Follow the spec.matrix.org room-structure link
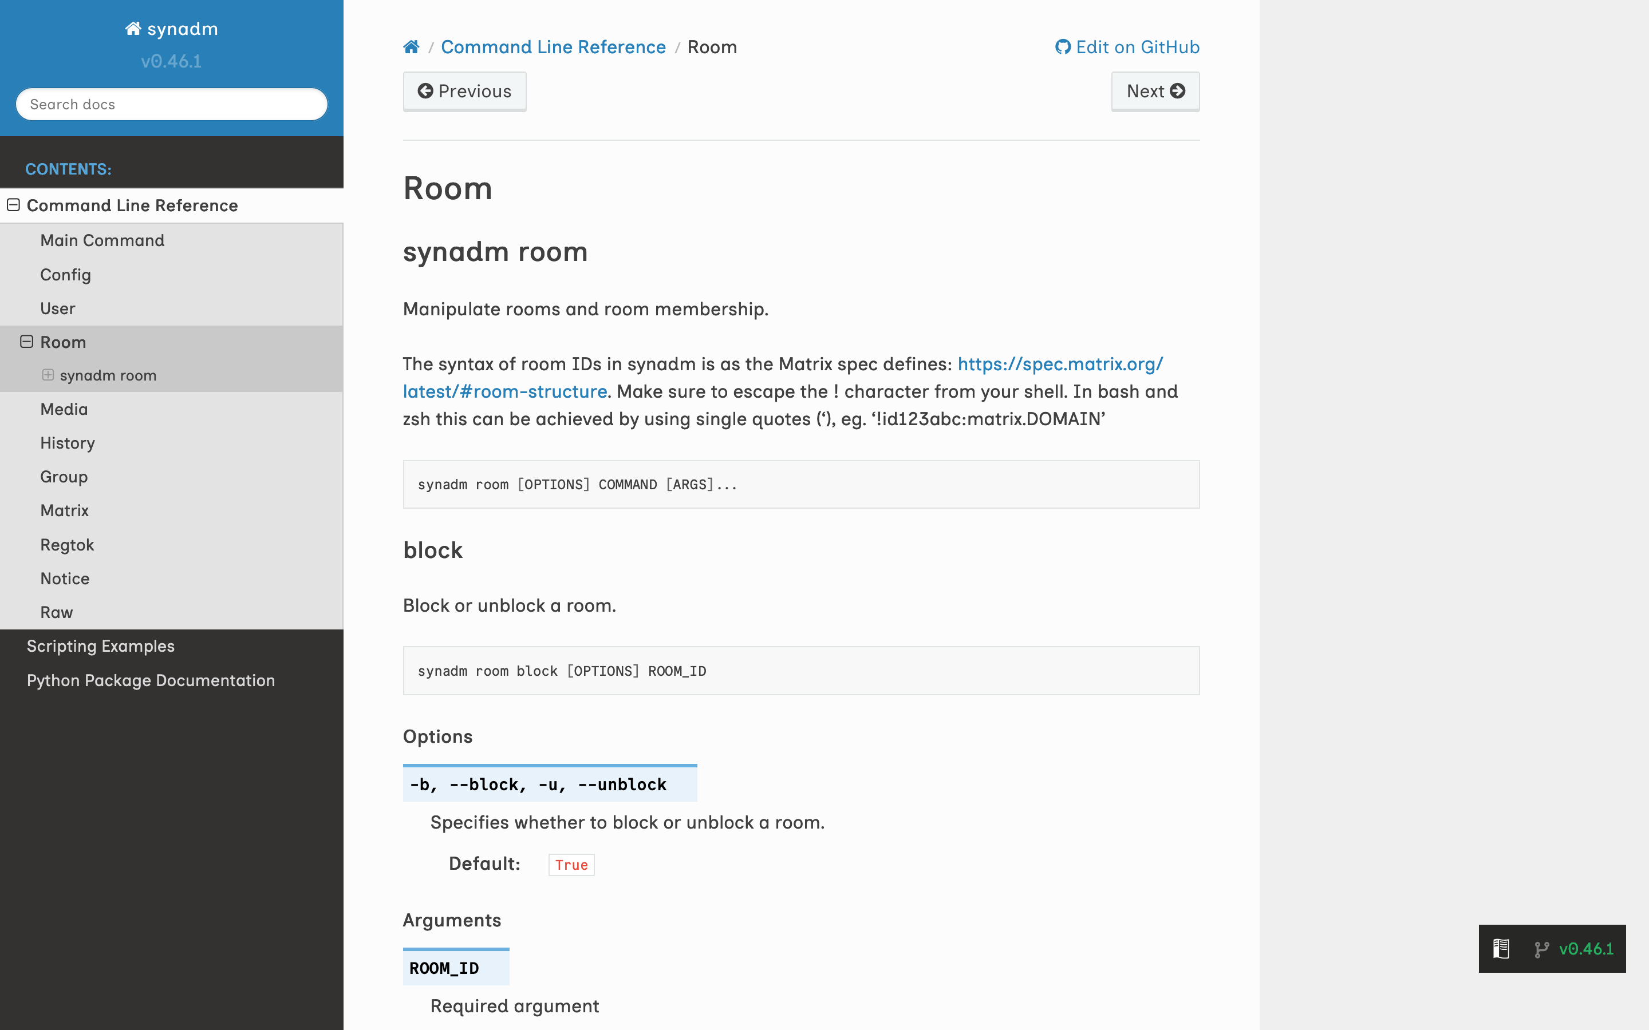 pyautogui.click(x=1060, y=365)
